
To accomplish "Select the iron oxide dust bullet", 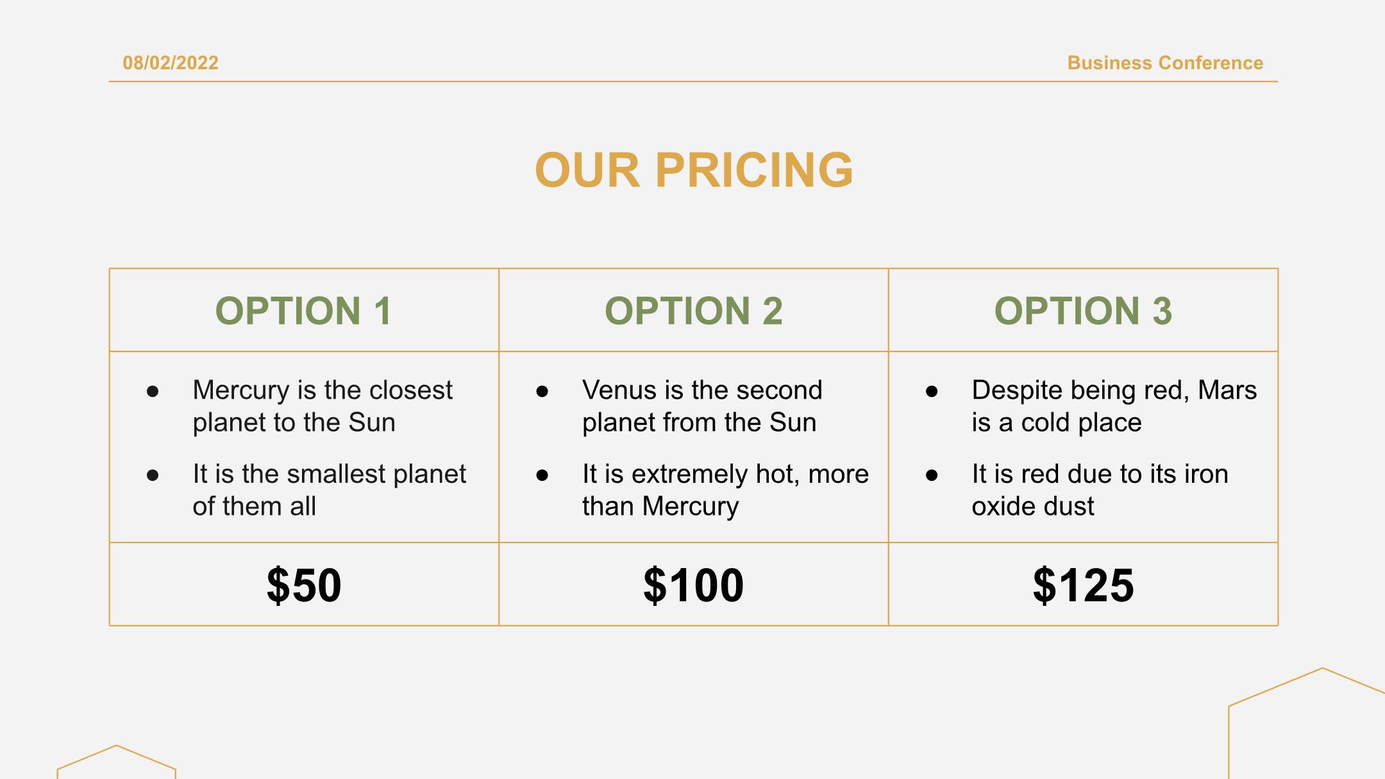I will pyautogui.click(x=1100, y=490).
